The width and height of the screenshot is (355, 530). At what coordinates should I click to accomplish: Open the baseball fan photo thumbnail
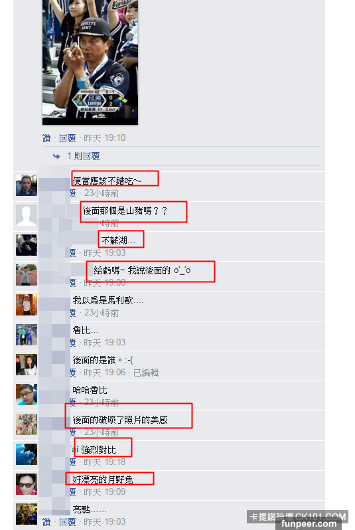click(90, 62)
